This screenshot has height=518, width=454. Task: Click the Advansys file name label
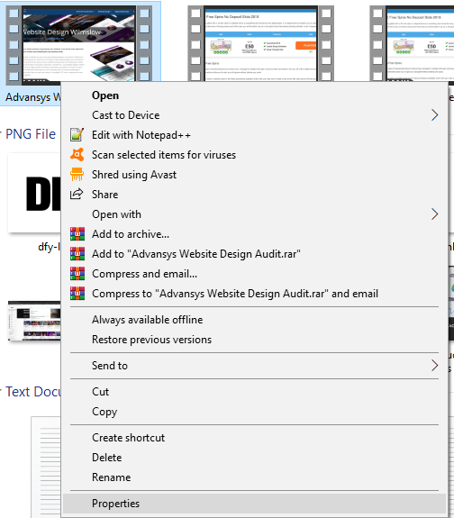click(33, 97)
